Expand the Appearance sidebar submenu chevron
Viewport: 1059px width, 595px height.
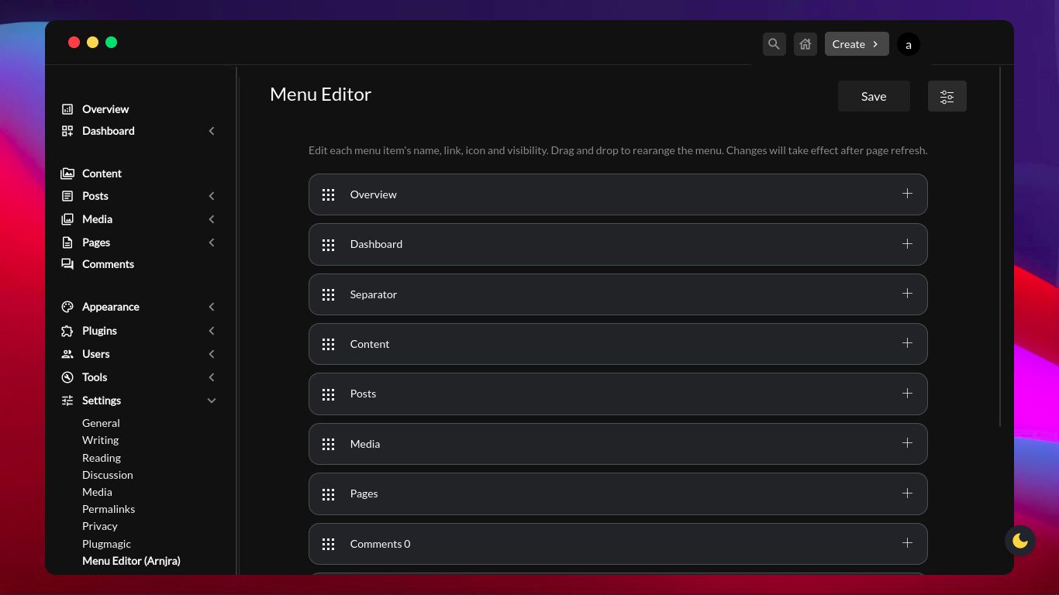212,307
